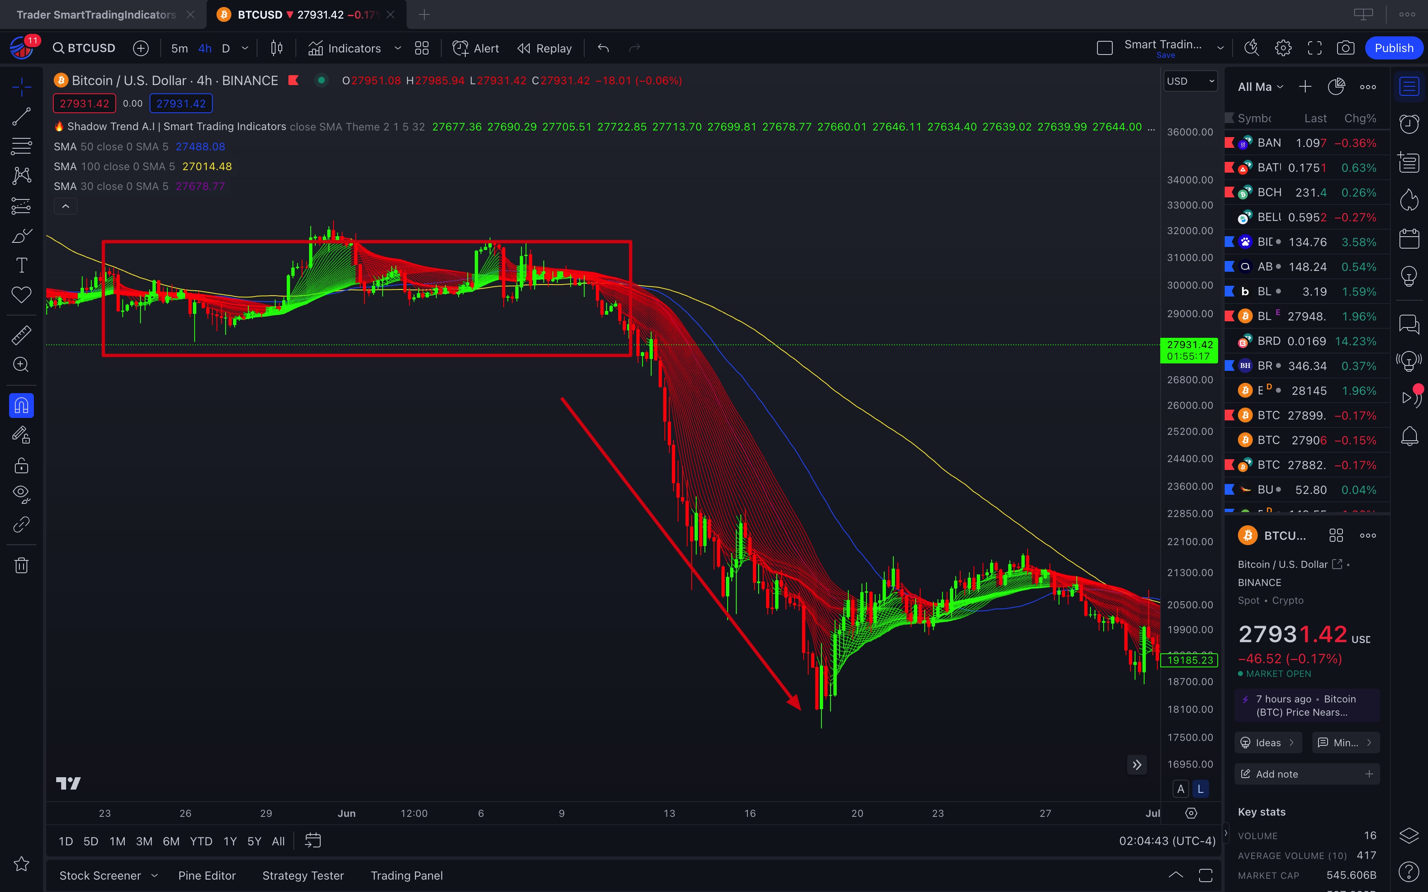
Task: Open the layout grid selector icon
Action: 421,48
